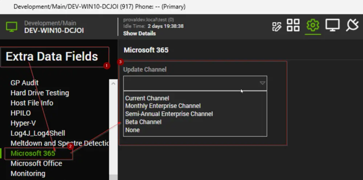Click provaldev.local\test user text
The width and height of the screenshot is (363, 180).
click(x=148, y=20)
